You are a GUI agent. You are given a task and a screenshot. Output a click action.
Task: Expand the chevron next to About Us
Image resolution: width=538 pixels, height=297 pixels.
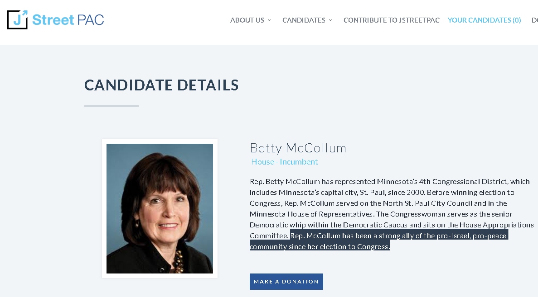click(x=269, y=20)
